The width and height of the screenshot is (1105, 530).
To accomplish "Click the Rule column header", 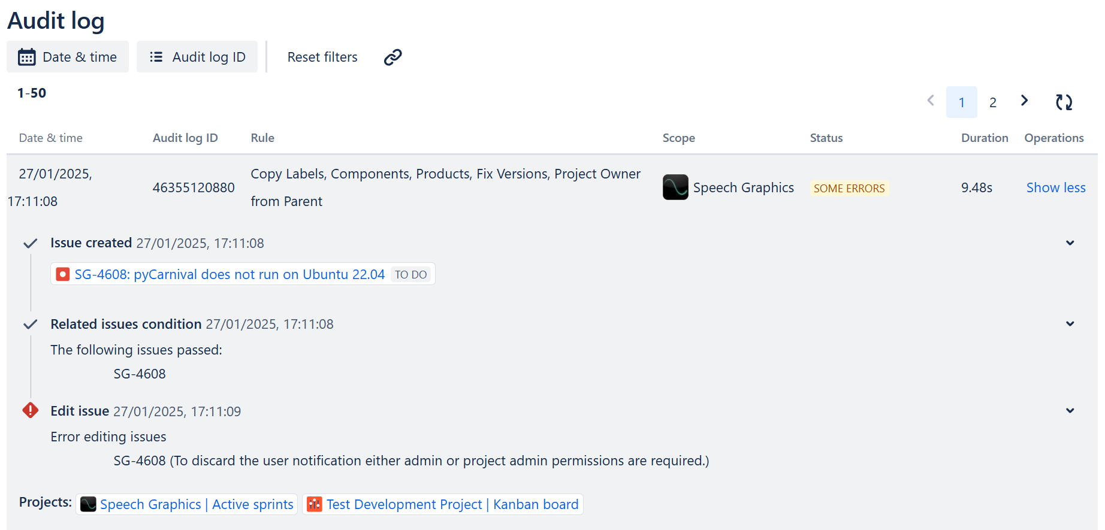I will coord(262,138).
